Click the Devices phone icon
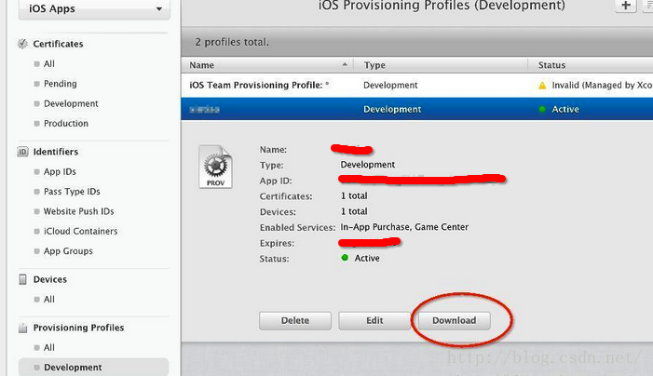 click(23, 279)
